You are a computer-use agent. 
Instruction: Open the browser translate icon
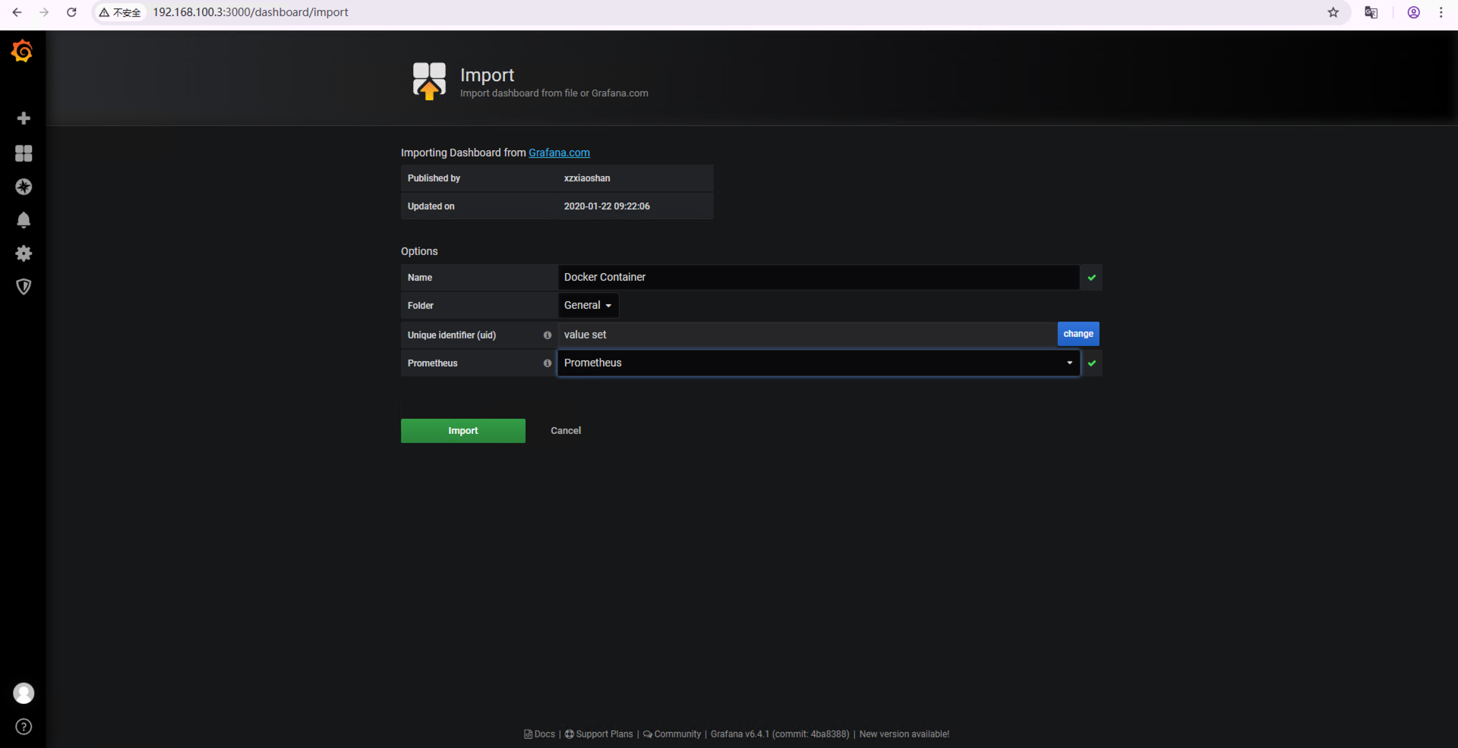pyautogui.click(x=1371, y=12)
